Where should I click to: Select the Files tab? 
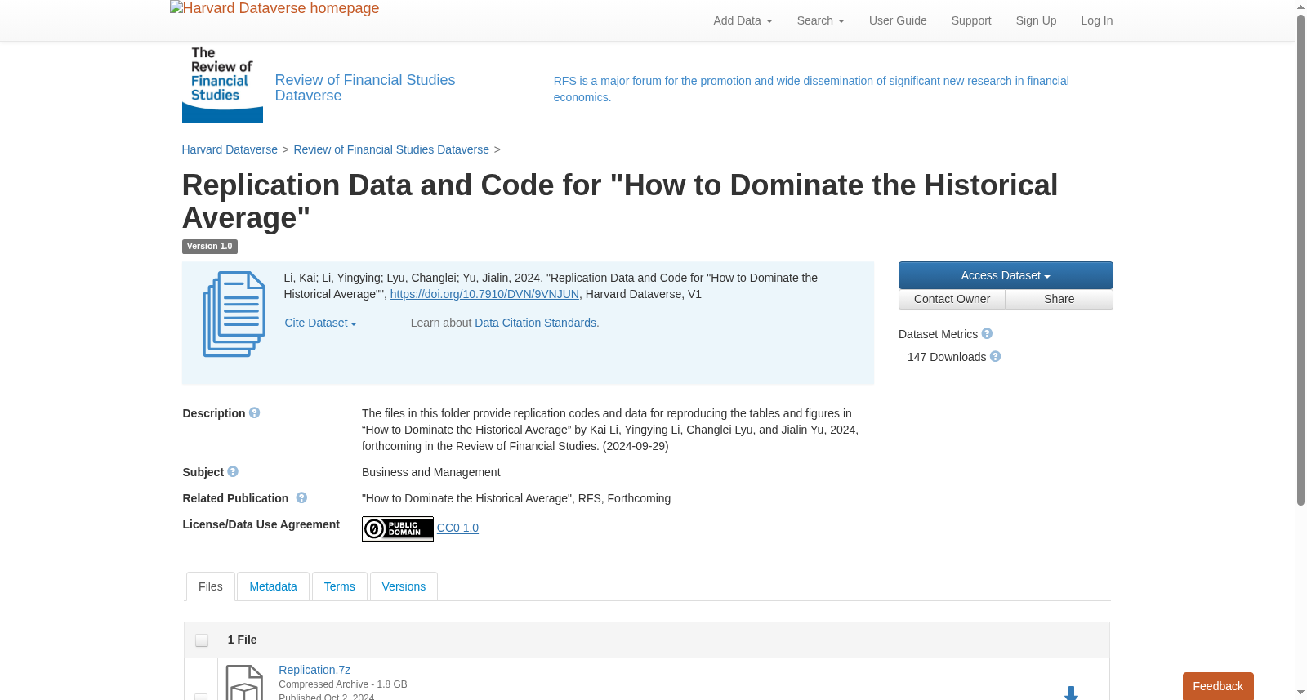211,586
